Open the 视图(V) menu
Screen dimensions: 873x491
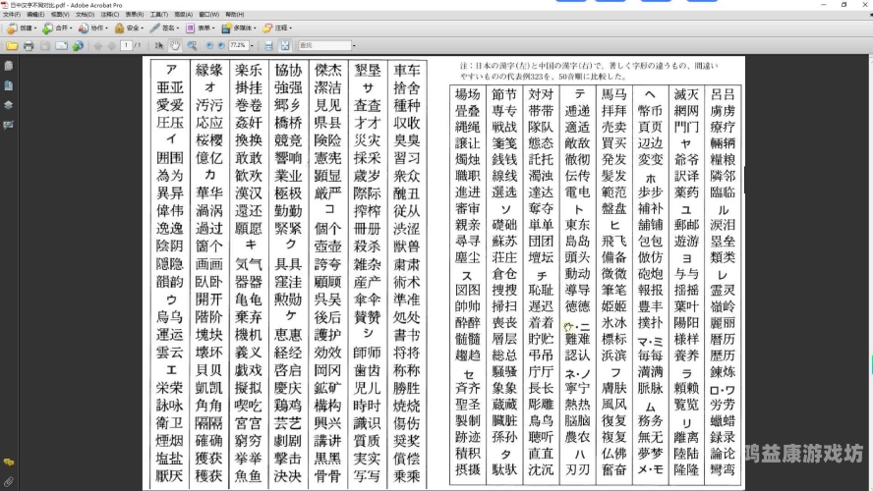coord(60,15)
